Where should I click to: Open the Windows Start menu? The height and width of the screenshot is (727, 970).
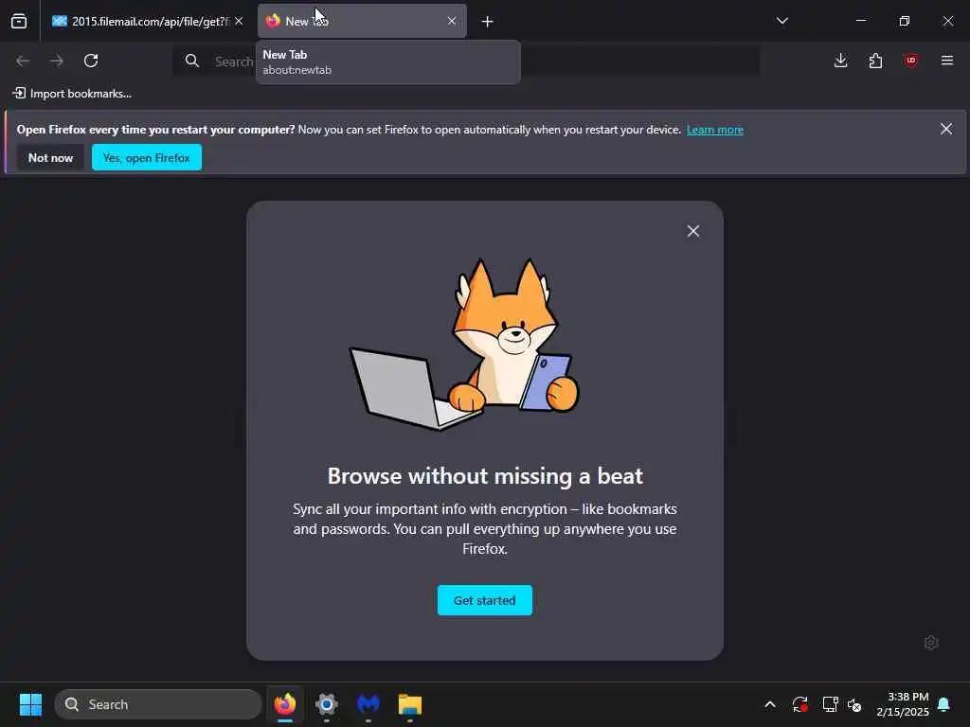[30, 704]
